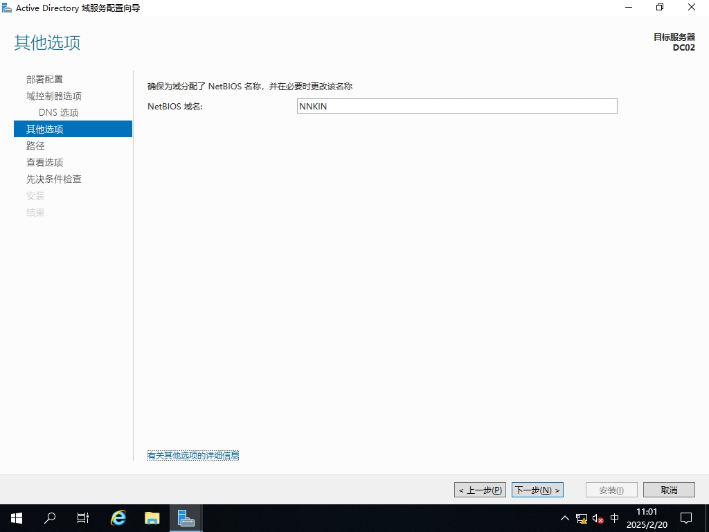Click the network status tray icon
709x532 pixels.
[x=582, y=518]
